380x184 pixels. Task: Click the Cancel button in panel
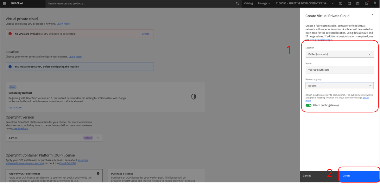[x=320, y=176]
